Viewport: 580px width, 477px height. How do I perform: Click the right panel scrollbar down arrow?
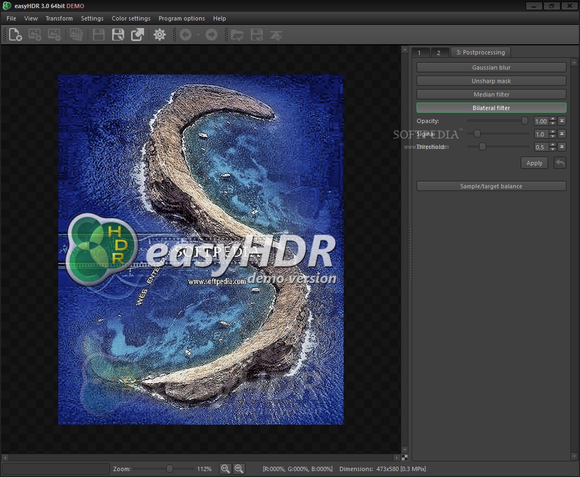pos(574,456)
